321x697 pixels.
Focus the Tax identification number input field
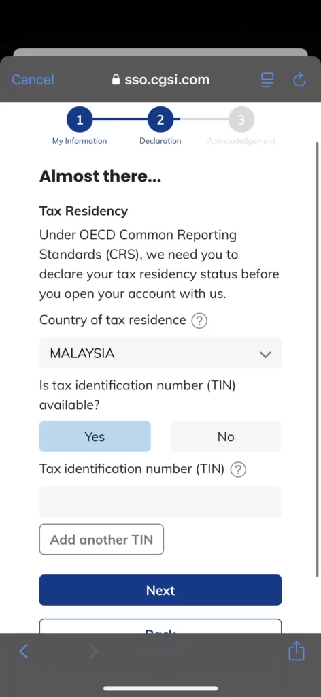pyautogui.click(x=160, y=502)
